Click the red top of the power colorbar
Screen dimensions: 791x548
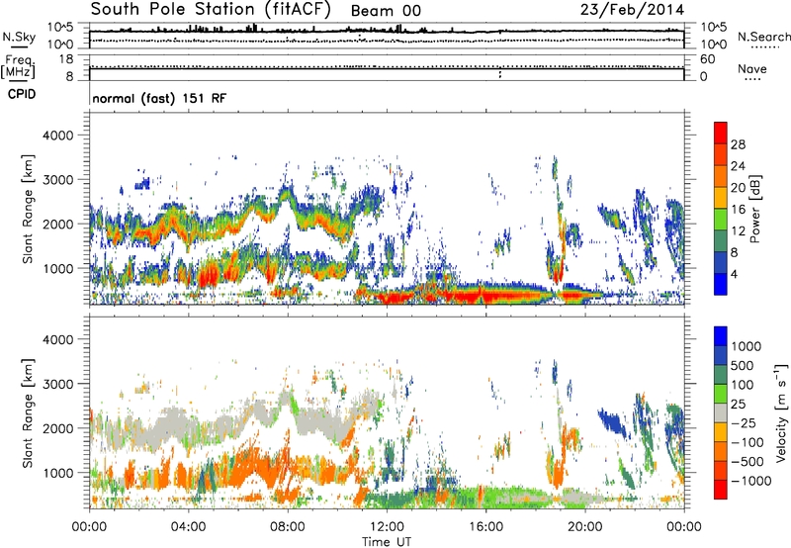[x=721, y=133]
